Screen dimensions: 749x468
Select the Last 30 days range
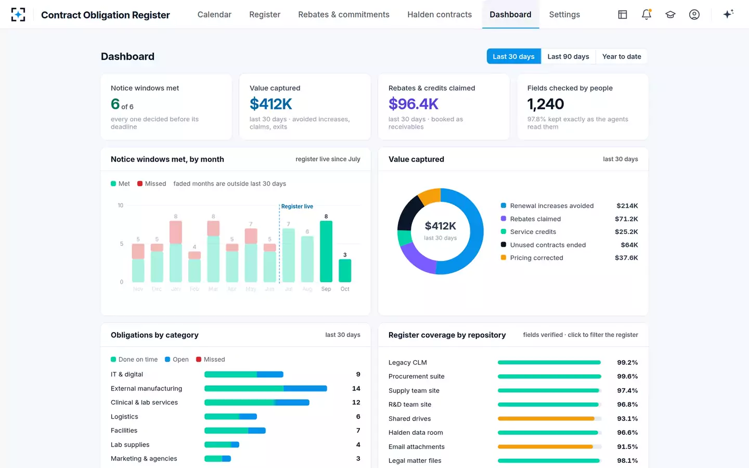click(514, 56)
